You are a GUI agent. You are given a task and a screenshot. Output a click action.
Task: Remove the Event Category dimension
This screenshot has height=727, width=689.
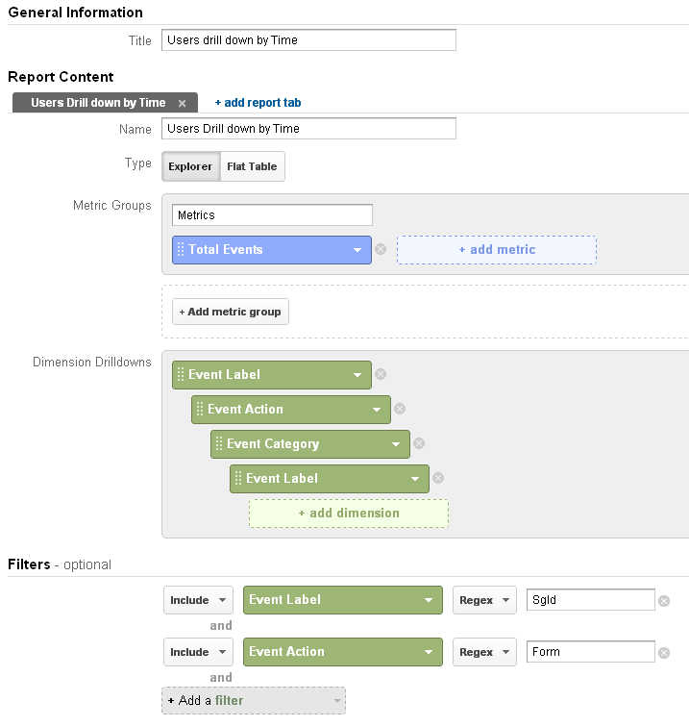coord(419,443)
